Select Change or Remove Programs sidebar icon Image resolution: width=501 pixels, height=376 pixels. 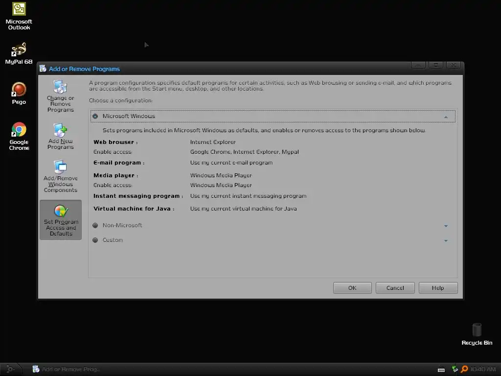[60, 96]
